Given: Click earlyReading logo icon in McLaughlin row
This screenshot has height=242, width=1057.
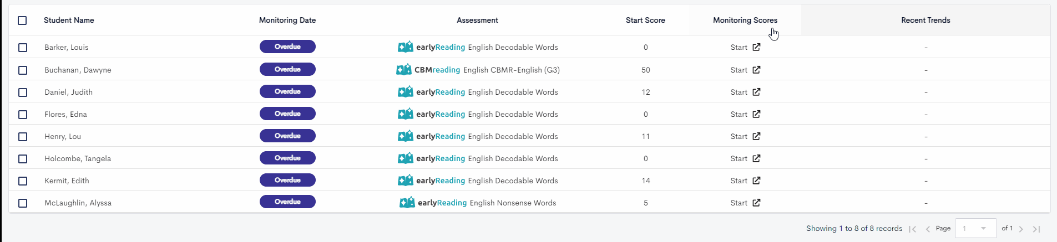Looking at the screenshot, I should [x=407, y=203].
